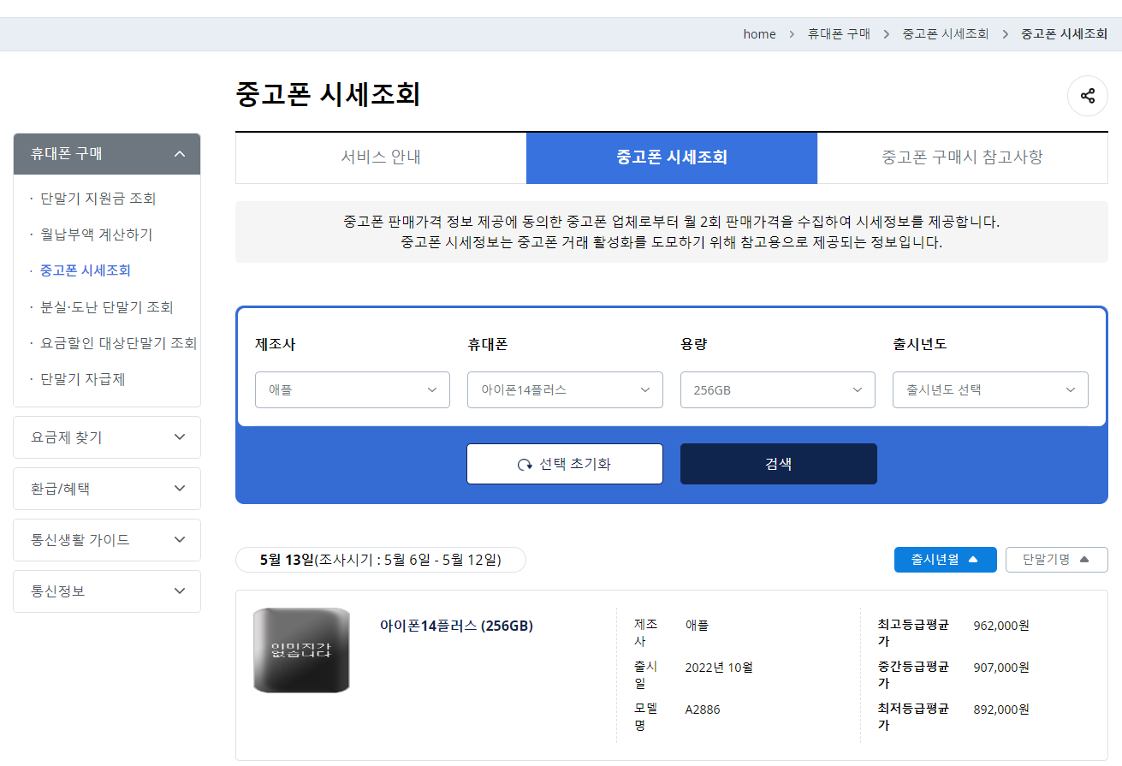The height and width of the screenshot is (766, 1122).
Task: Click 휴대폰 구매 in the breadcrumb
Action: (839, 34)
